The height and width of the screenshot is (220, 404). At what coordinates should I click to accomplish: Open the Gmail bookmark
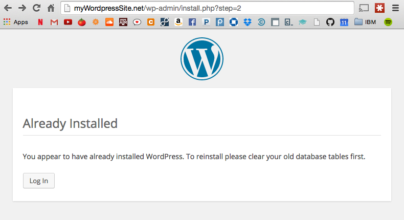pyautogui.click(x=54, y=22)
